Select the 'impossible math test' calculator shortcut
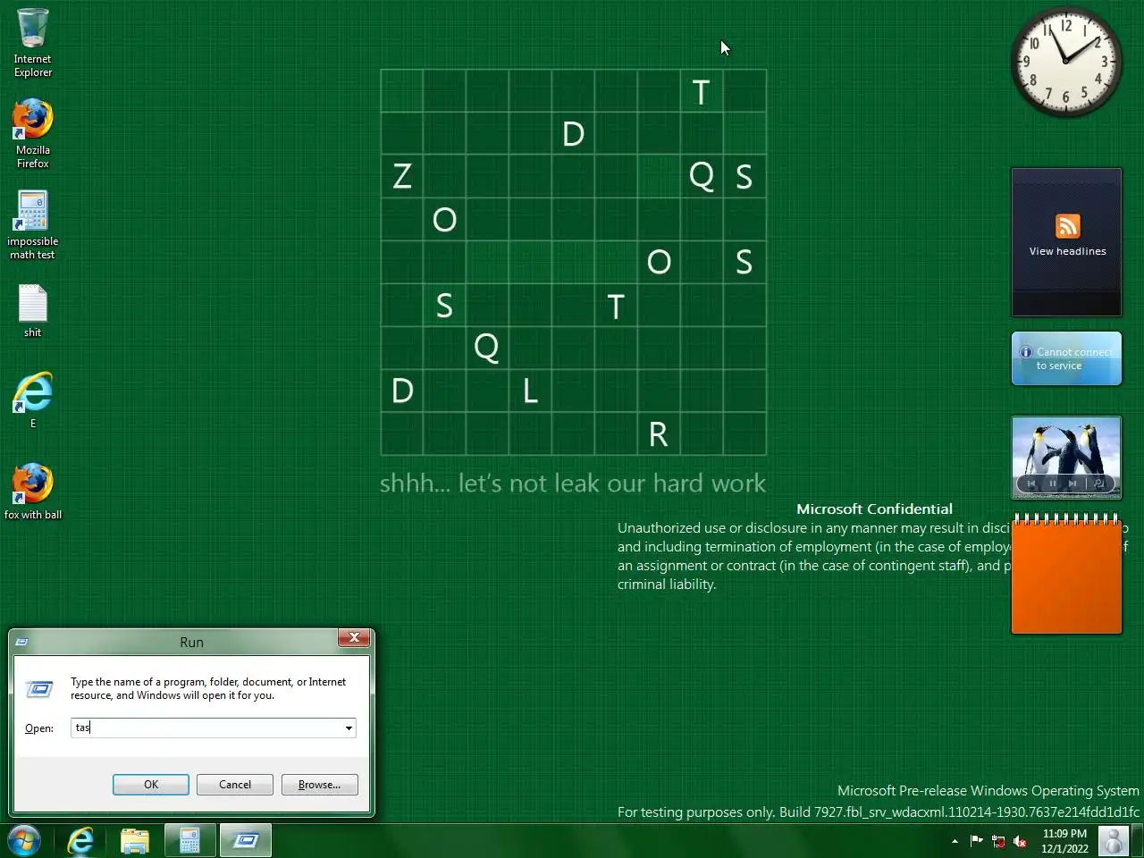1144x858 pixels. coord(33,224)
